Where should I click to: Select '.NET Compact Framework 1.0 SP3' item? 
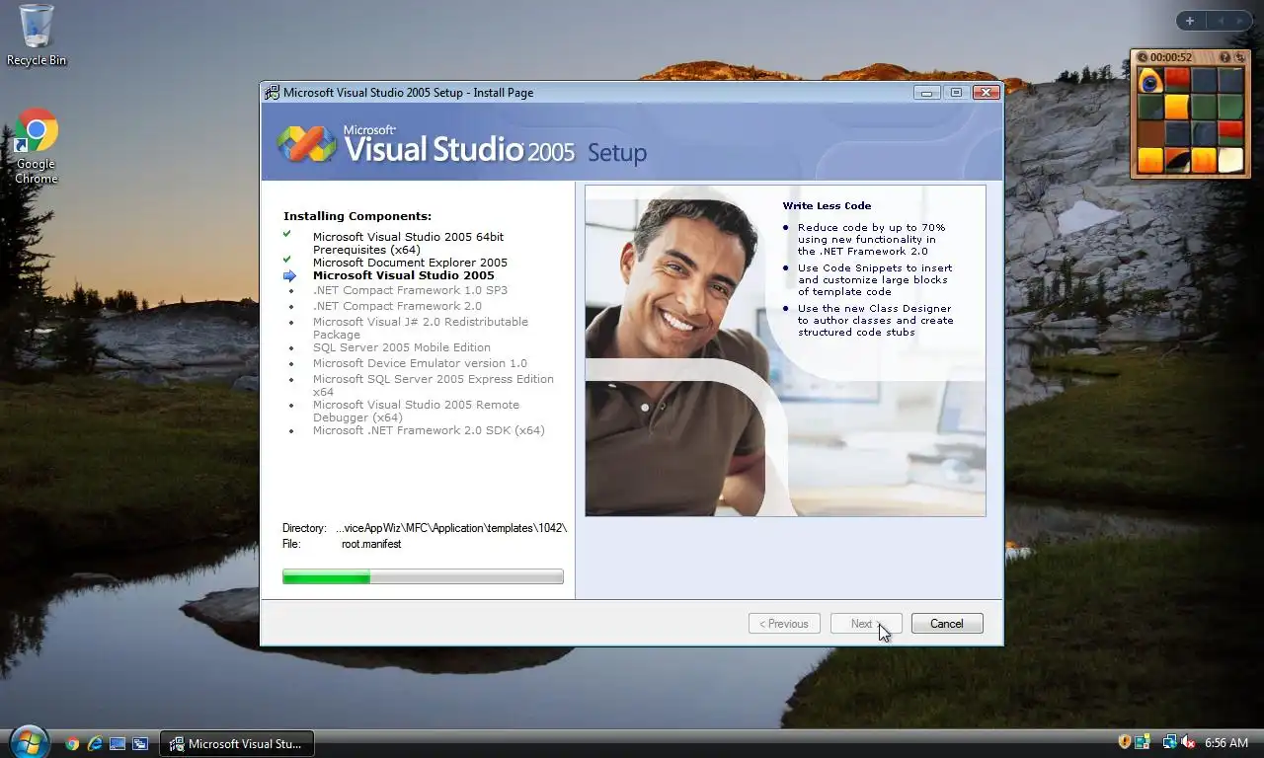tap(410, 290)
